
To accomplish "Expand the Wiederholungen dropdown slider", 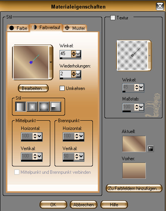I will point(78,74).
